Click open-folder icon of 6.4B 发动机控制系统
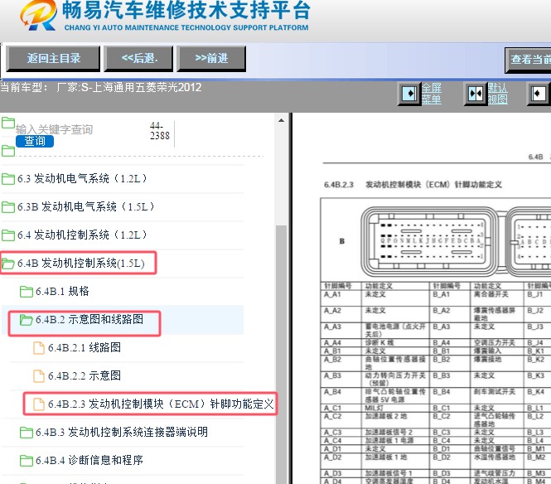551x484 pixels. pos(8,264)
